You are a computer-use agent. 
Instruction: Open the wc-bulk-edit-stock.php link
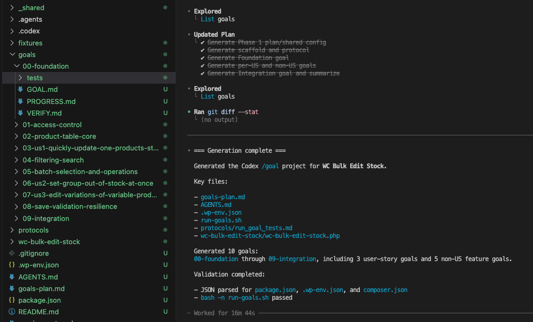coord(270,236)
